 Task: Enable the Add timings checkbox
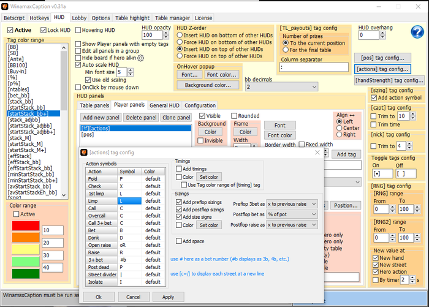coord(179,168)
